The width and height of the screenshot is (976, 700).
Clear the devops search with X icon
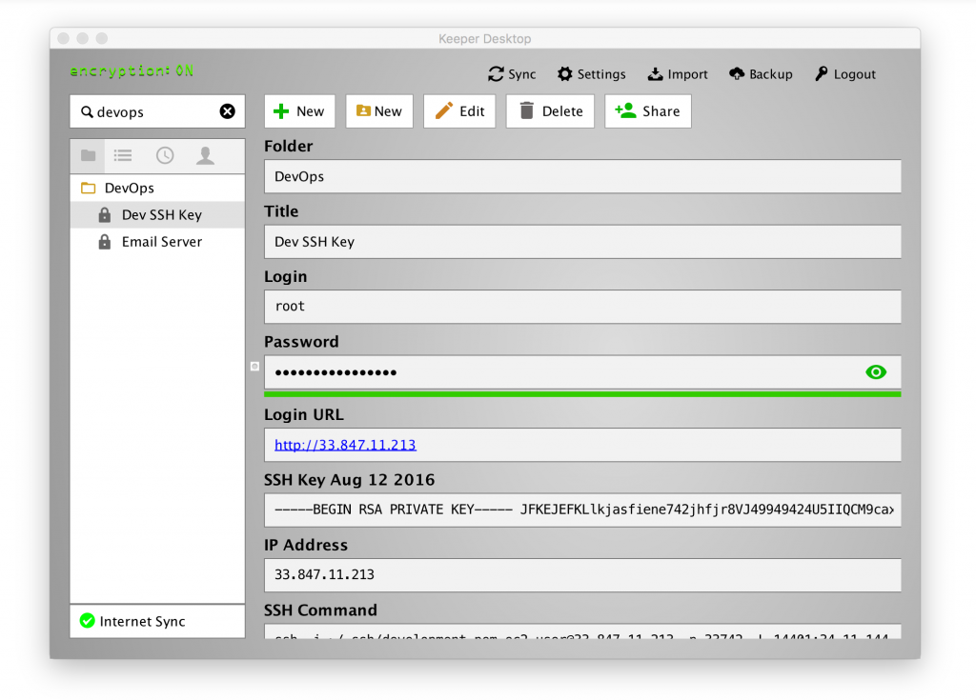tap(228, 111)
